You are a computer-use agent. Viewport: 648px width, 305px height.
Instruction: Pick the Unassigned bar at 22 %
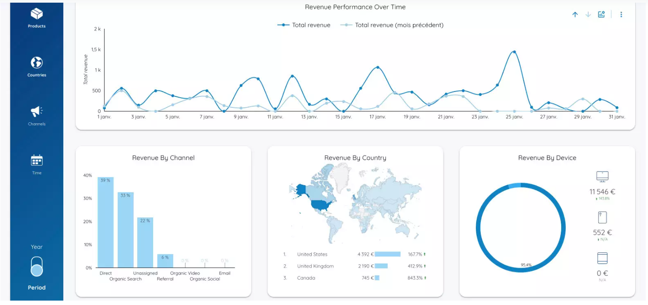[x=145, y=242]
